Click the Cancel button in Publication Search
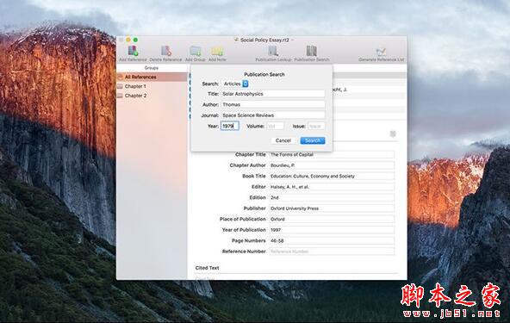 pos(283,140)
